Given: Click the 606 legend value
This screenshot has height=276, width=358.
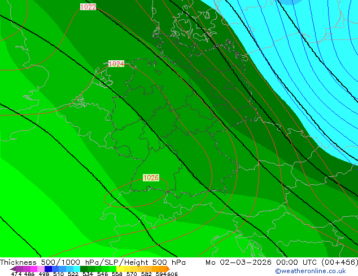Looking at the screenshot, I should click(172, 274).
